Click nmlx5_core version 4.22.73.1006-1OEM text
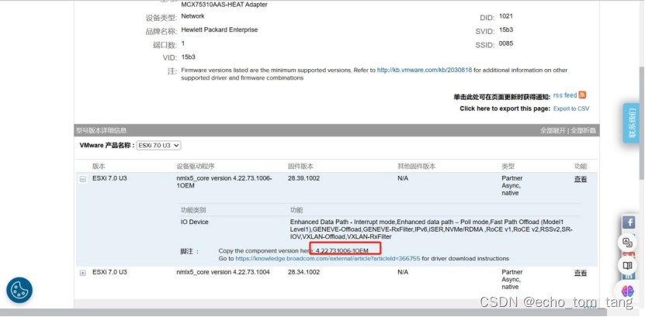Image resolution: width=645 pixels, height=317 pixels. (224, 182)
